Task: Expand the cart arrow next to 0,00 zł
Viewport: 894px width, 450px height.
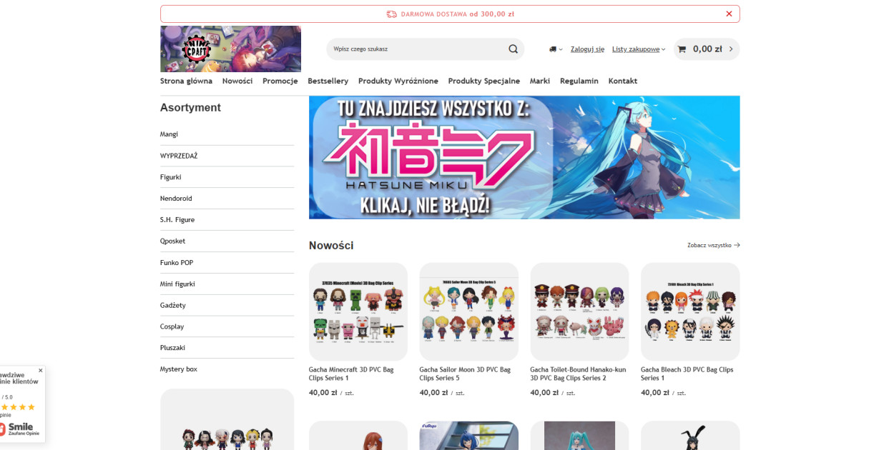Action: [x=731, y=49]
